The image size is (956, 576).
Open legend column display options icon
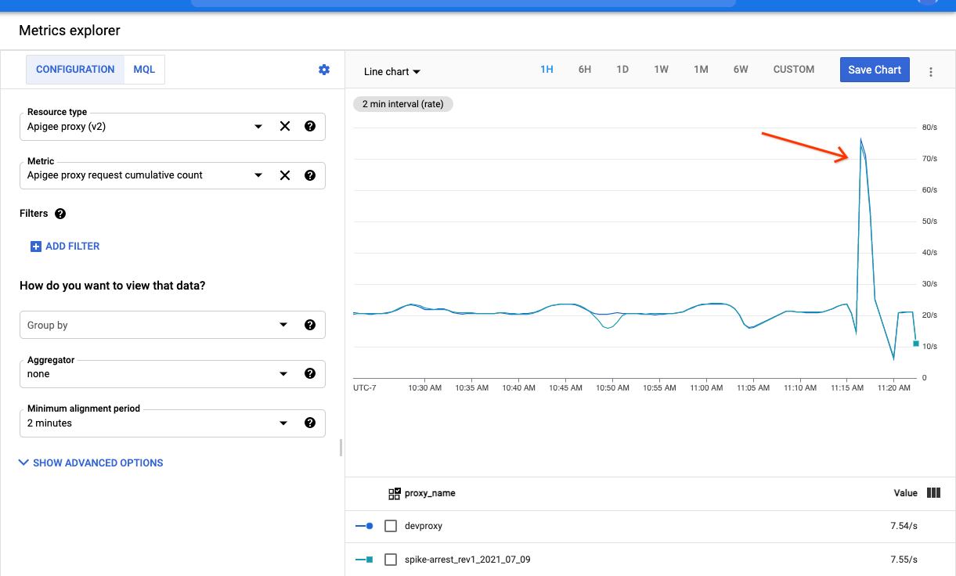pyautogui.click(x=933, y=493)
